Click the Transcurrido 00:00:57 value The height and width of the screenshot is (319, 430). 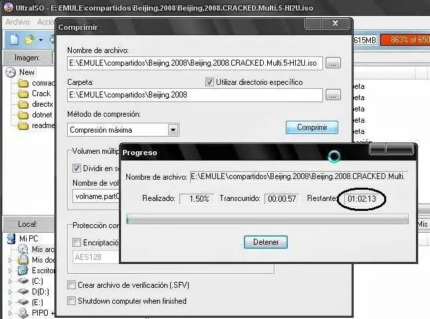coord(282,198)
